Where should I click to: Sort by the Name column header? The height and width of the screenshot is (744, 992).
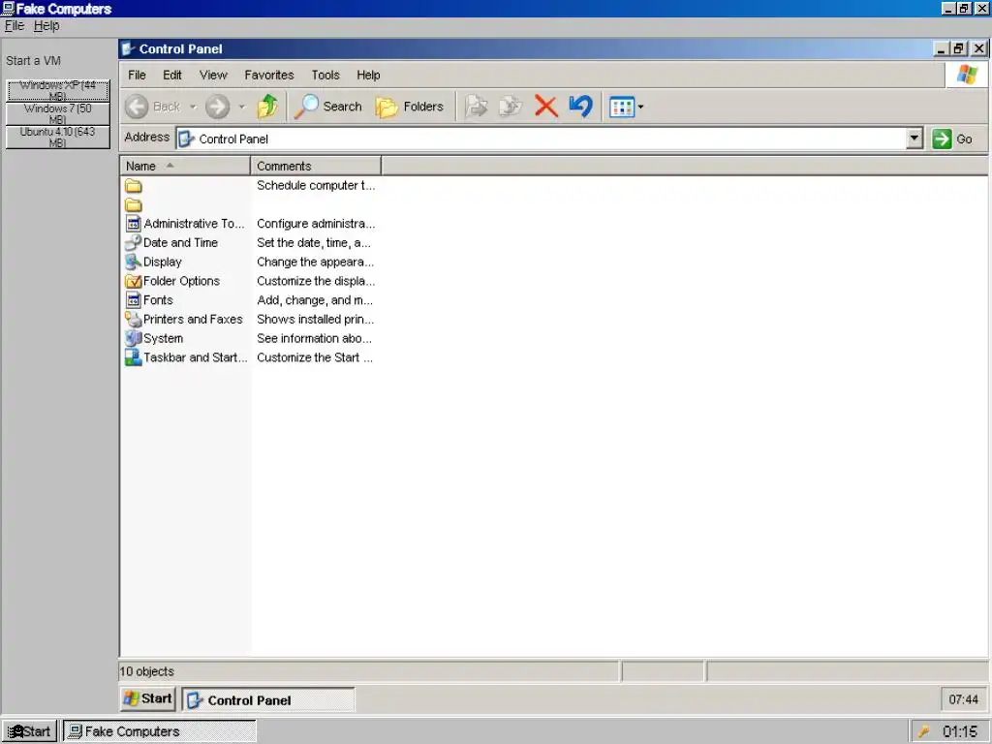click(185, 166)
